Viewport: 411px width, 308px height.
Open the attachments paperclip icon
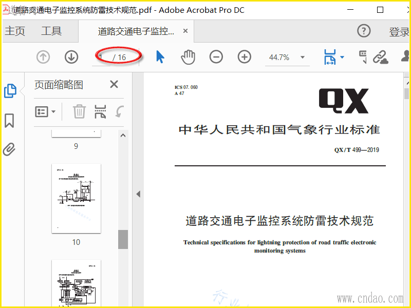point(9,149)
